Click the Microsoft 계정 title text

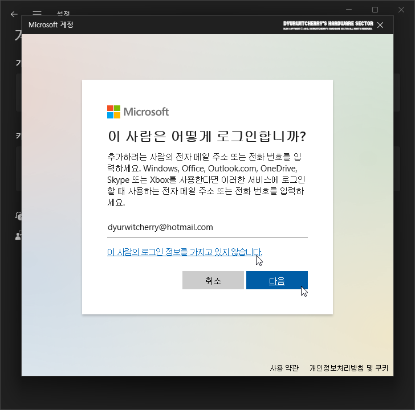coord(51,25)
